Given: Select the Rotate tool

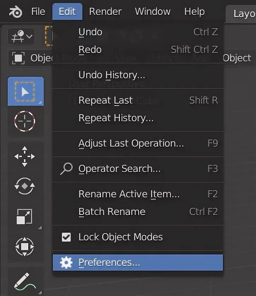Looking at the screenshot, I should point(25,186).
